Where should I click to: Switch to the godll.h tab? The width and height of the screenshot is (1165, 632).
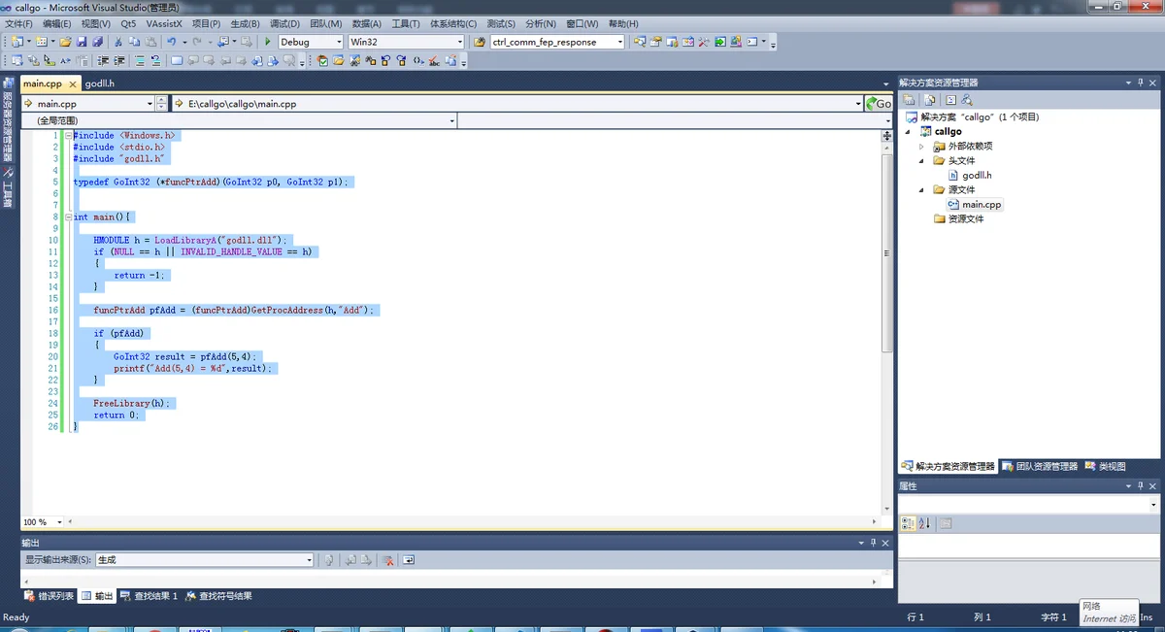pos(99,83)
